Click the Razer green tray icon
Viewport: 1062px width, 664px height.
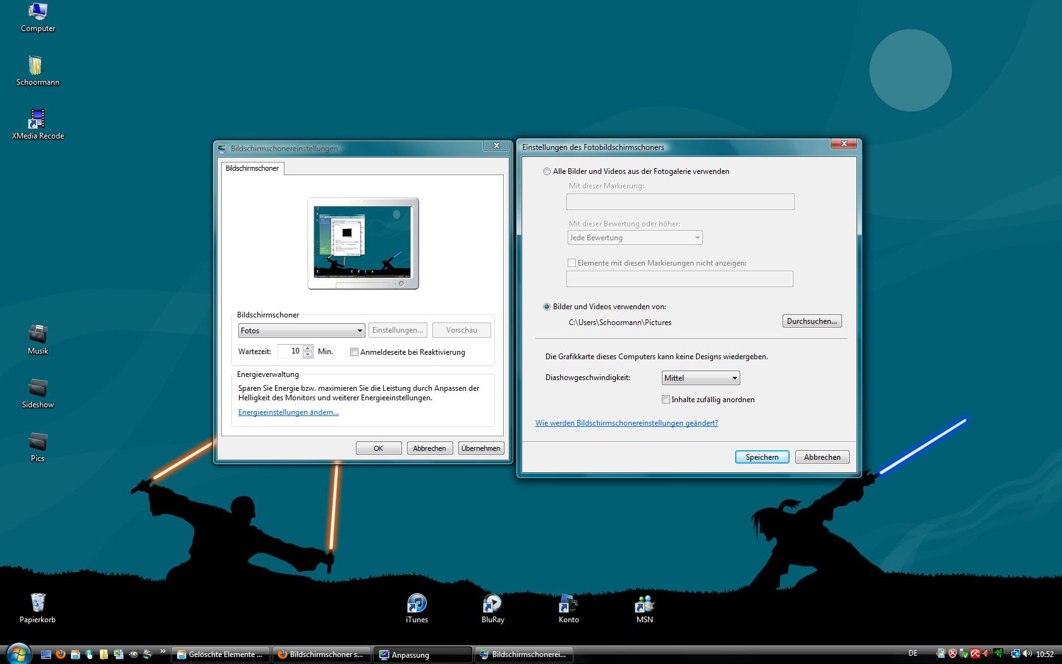click(998, 654)
